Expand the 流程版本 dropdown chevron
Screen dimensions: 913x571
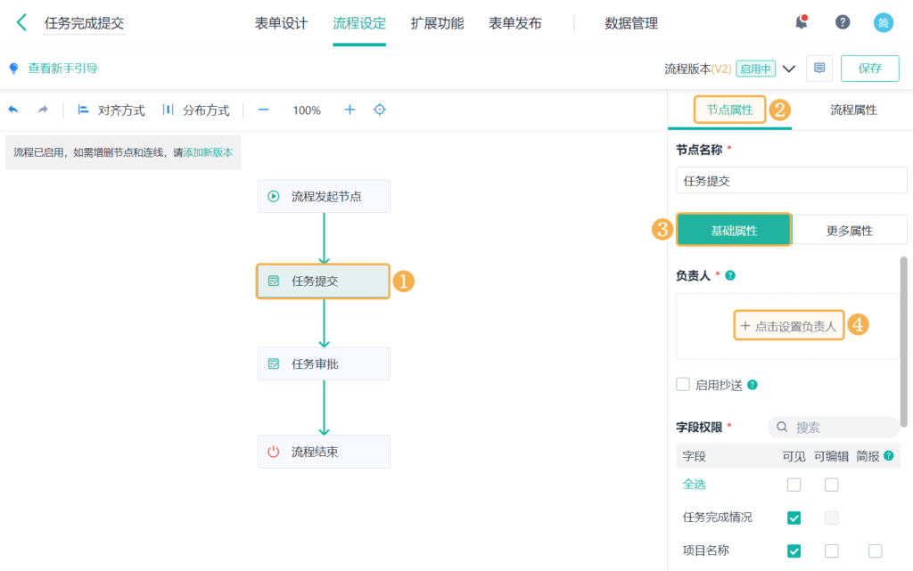tap(789, 68)
